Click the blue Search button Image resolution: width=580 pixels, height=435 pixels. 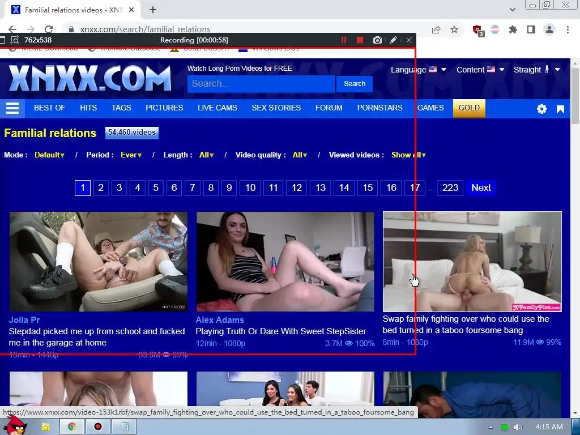coord(355,84)
